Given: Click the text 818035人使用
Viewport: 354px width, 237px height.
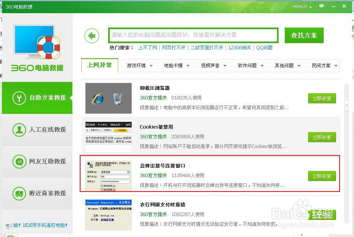Looking at the screenshot, I should [186, 98].
